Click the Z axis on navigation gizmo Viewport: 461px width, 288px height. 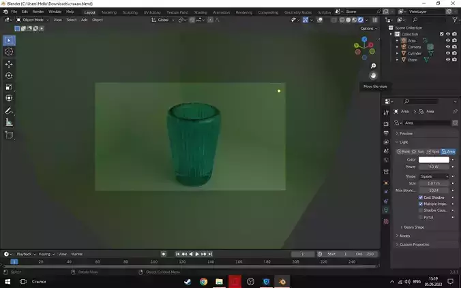(364, 39)
